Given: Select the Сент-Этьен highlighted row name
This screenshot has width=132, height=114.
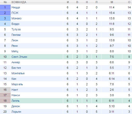Looking at the screenshot, I should coord(19,57).
